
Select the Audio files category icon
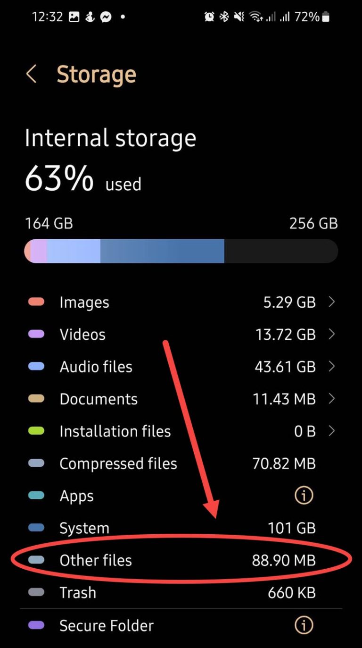click(x=36, y=367)
